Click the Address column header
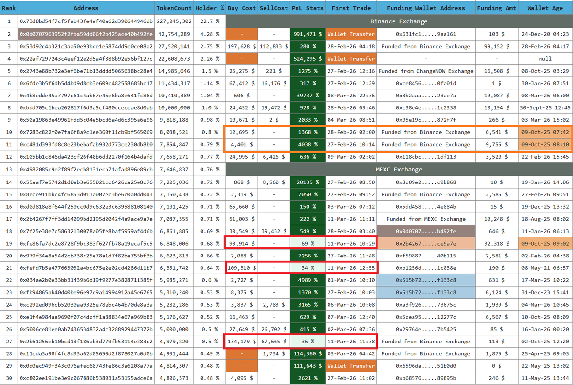573x385 pixels. 86,8
